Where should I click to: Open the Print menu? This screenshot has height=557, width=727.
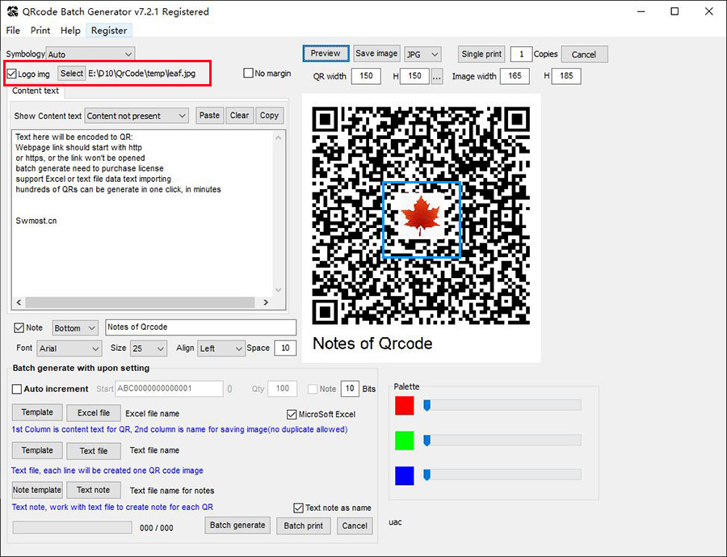click(40, 31)
